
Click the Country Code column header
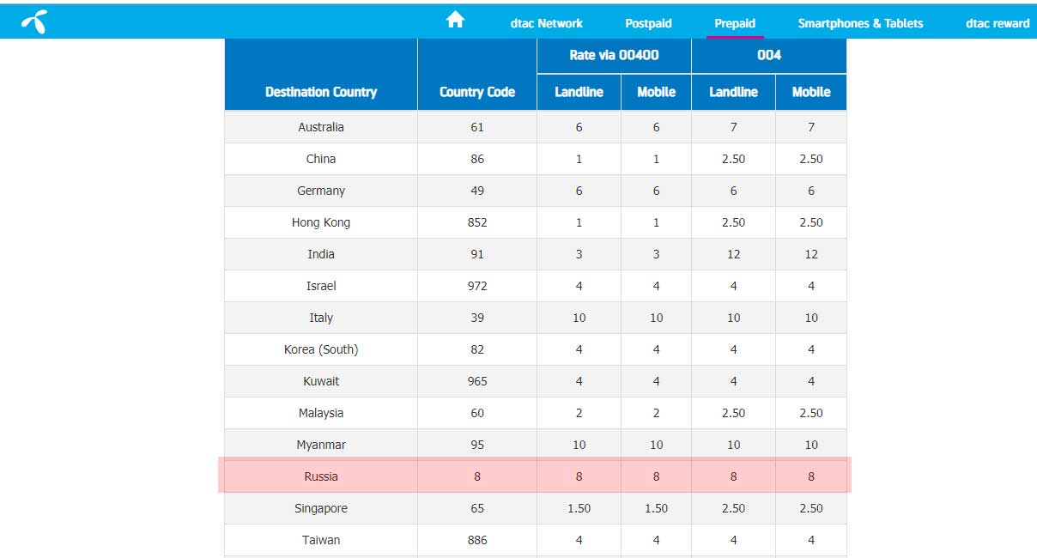point(477,92)
